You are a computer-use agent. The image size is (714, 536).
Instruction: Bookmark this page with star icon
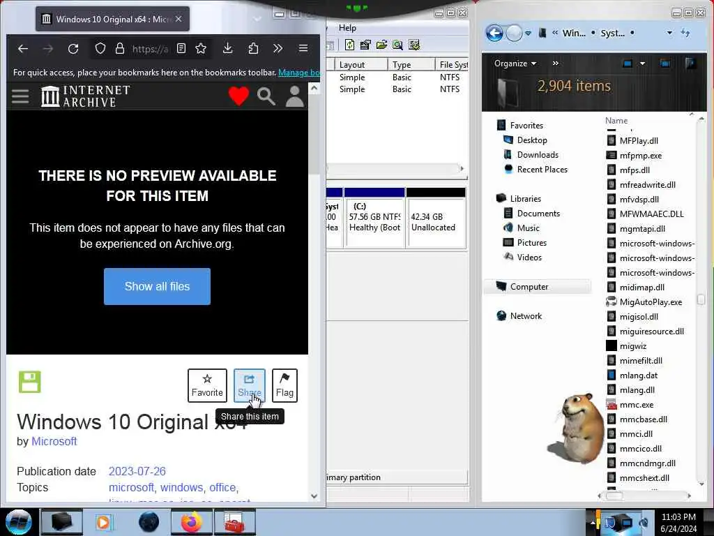pyautogui.click(x=201, y=48)
